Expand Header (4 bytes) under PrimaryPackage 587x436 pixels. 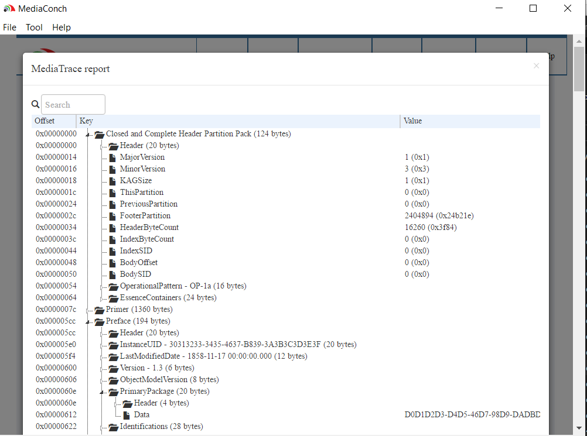[115, 404]
